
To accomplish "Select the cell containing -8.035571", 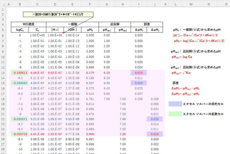I will pos(20,119).
